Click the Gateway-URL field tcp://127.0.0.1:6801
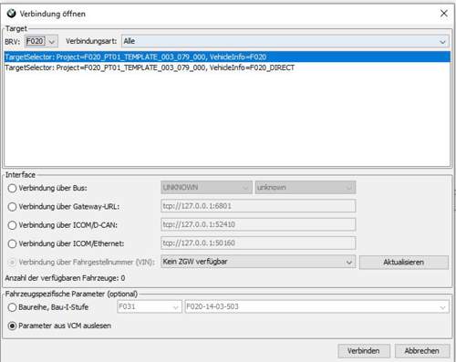Image resolution: width=456 pixels, height=362 pixels. (x=258, y=206)
